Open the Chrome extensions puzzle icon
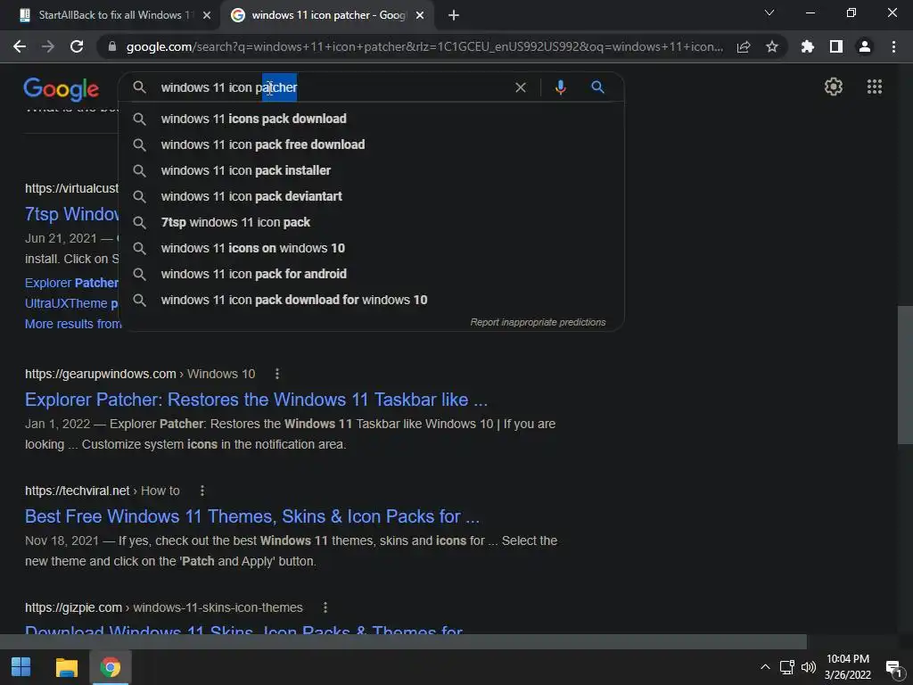913x685 pixels. coord(808,46)
